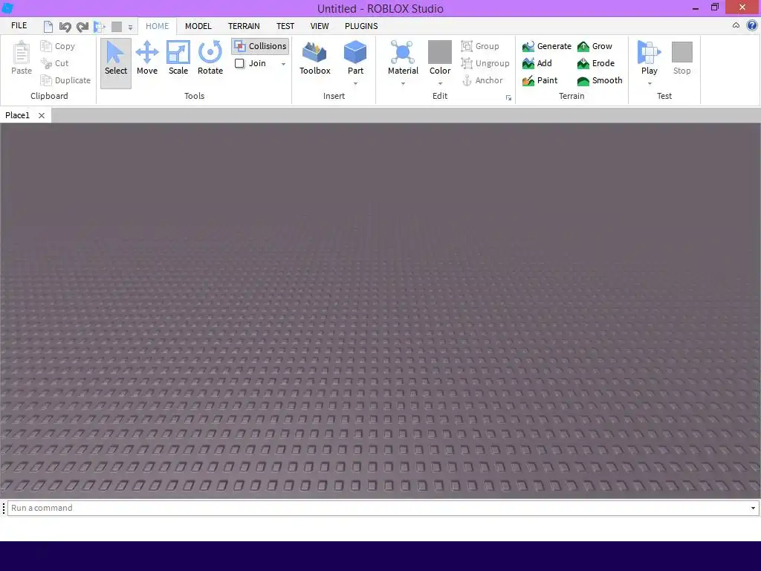Select the terrain Erode tool

coord(596,63)
